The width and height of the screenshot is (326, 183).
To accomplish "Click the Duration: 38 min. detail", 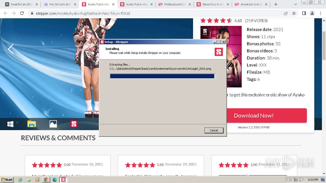I will pyautogui.click(x=263, y=58).
